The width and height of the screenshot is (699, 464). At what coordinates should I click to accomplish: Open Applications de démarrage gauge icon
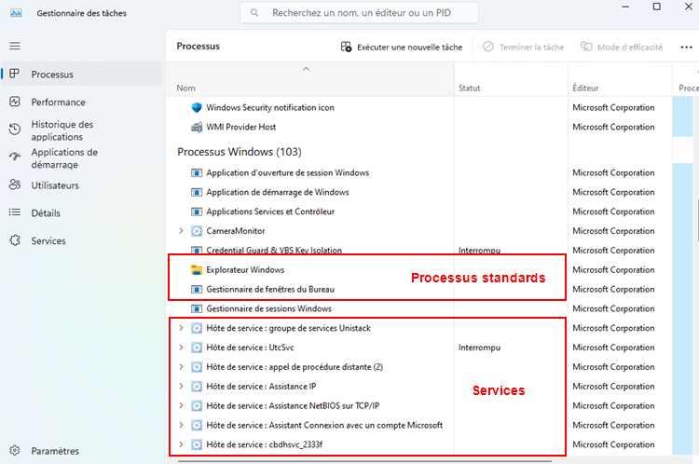coord(15,157)
